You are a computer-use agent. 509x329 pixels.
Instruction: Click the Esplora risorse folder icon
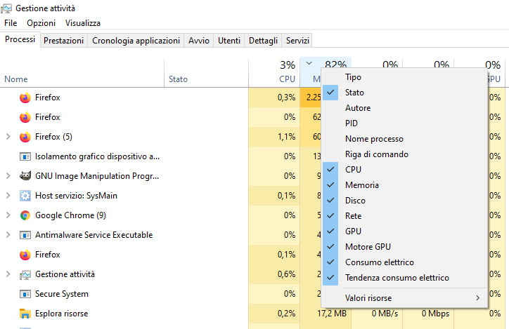pos(25,314)
